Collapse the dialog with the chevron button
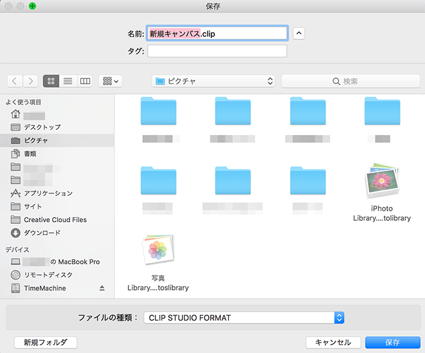 coord(298,34)
